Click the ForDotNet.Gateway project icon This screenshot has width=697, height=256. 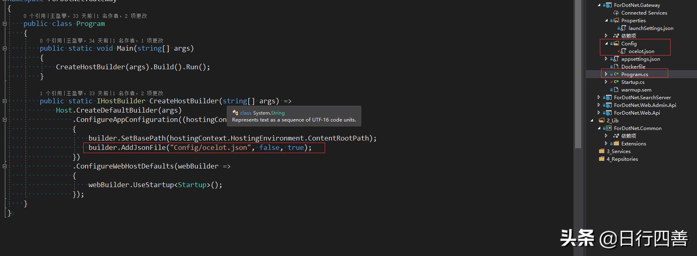(608, 5)
